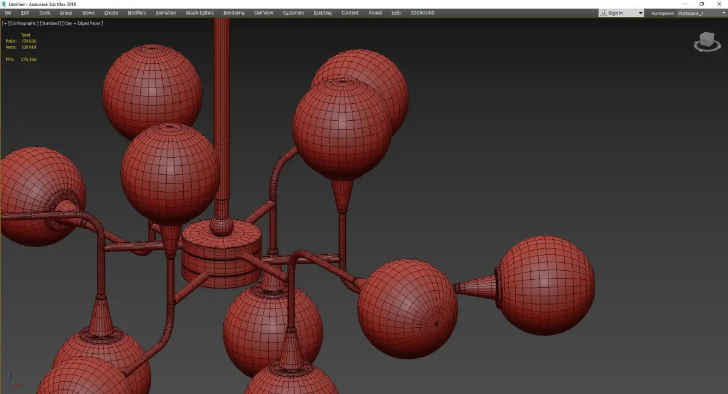Minimize the 3ds Max window
728x394 pixels.
point(686,4)
